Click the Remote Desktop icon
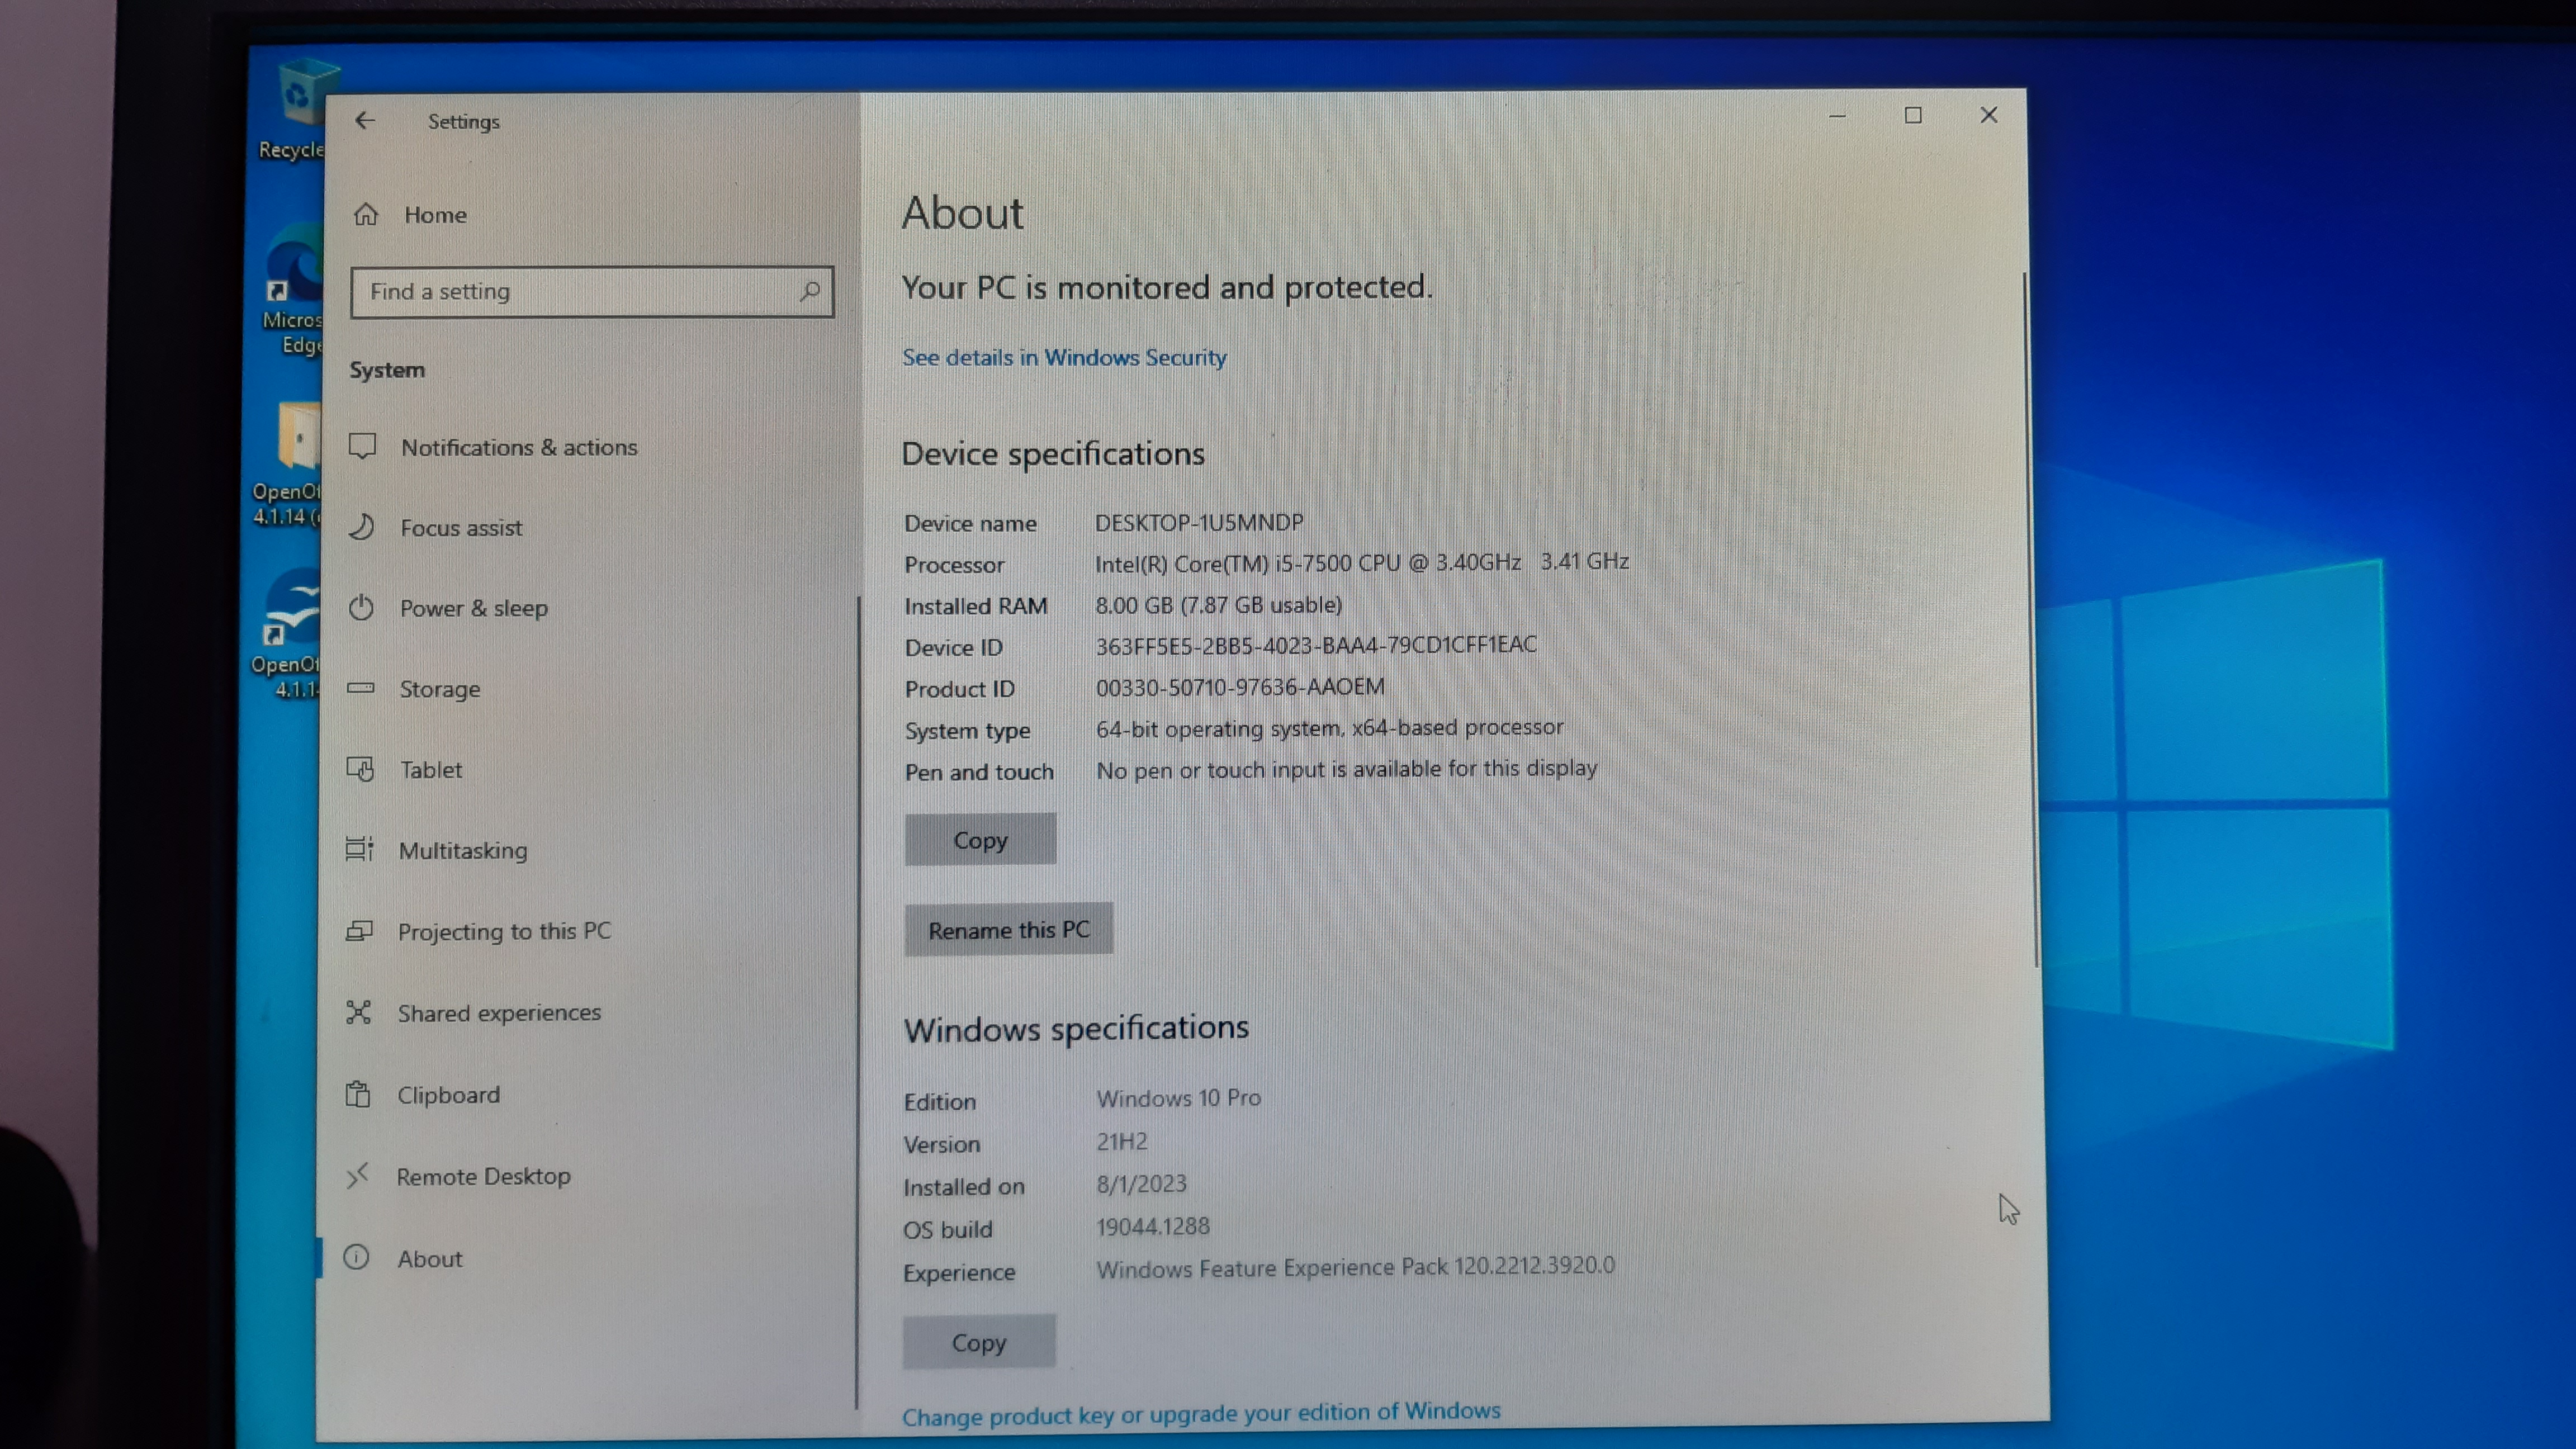Viewport: 2576px width, 1449px height. tap(358, 1176)
